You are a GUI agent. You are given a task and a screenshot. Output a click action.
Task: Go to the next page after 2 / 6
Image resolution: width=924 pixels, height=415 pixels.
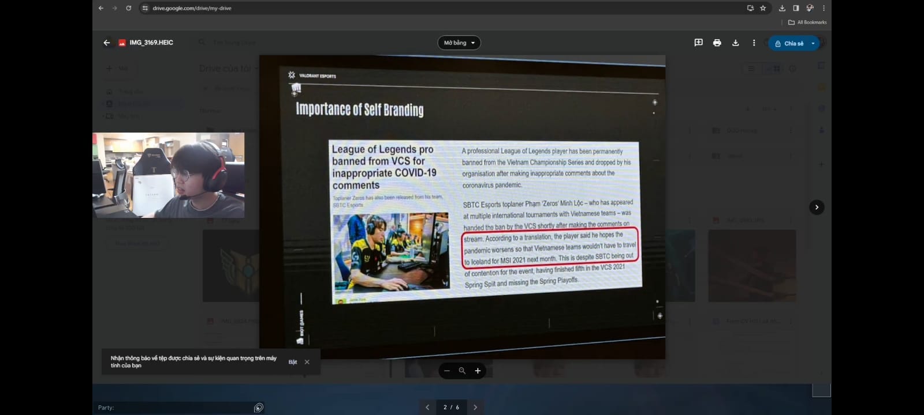point(475,407)
